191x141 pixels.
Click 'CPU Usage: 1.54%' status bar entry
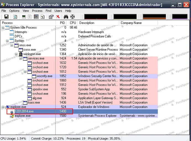coord(13,139)
